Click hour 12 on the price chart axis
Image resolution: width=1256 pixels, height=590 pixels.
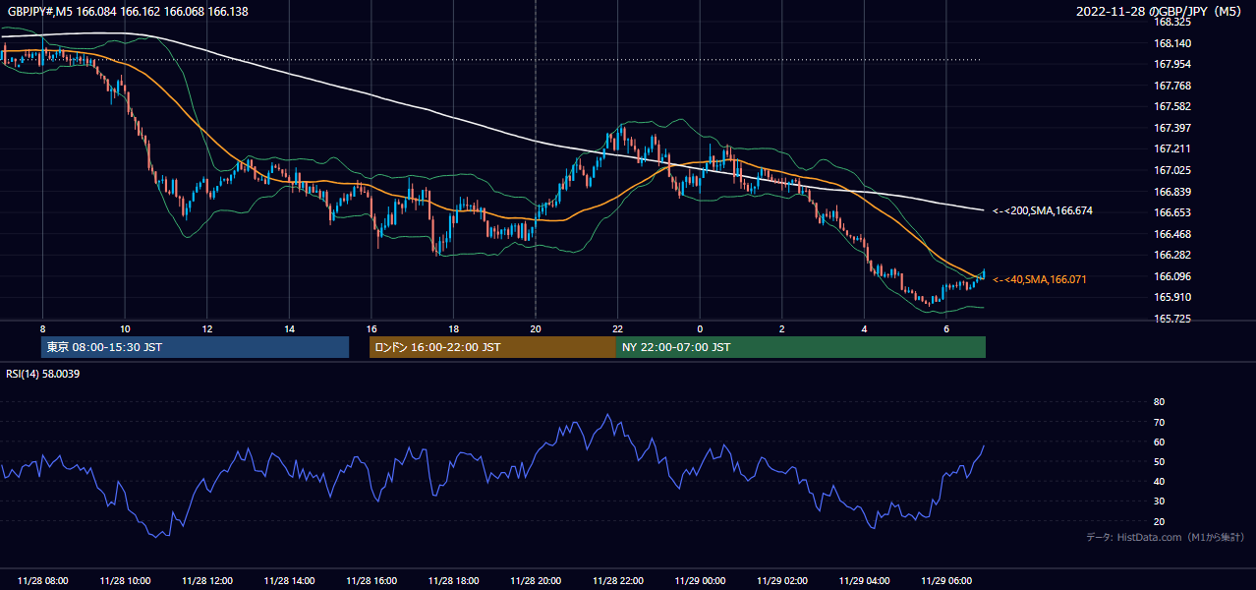tap(206, 328)
